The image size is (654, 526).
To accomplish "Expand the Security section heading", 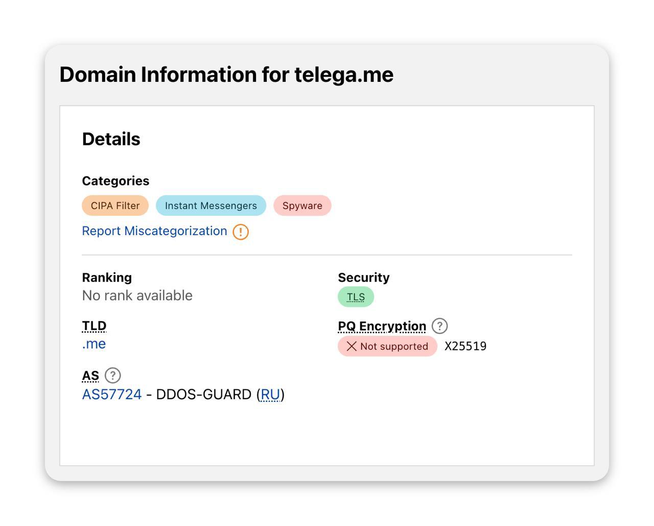I will point(363,277).
